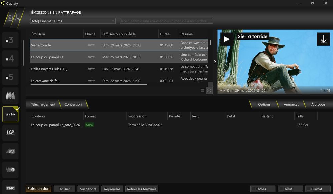Click the Reçu column header

pyautogui.click(x=208, y=116)
